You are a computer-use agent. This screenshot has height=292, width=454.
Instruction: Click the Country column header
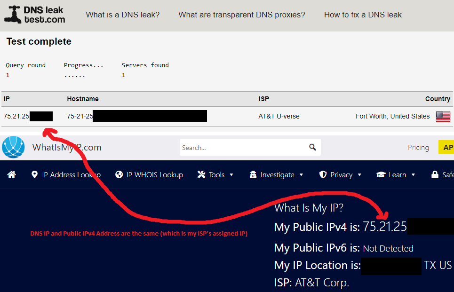pyautogui.click(x=438, y=99)
